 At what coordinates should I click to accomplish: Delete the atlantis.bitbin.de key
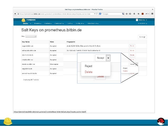coord(132,55)
